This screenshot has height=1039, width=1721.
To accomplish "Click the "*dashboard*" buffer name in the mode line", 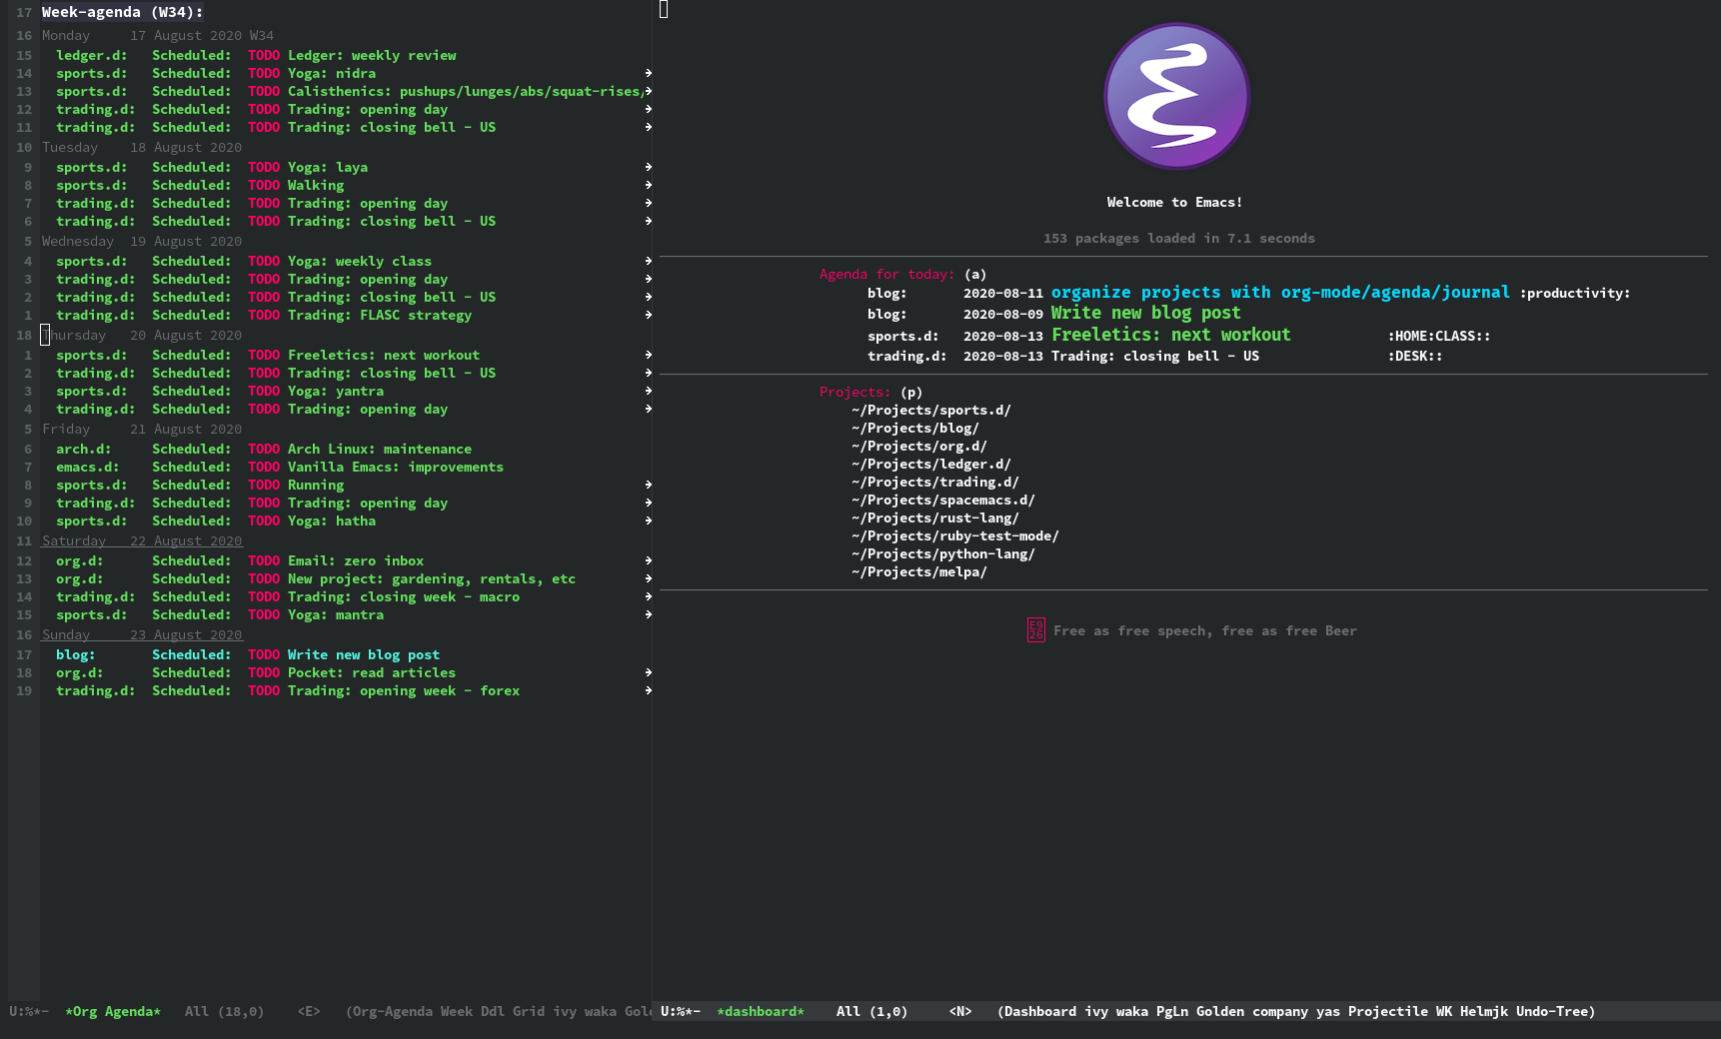I will 761,1011.
